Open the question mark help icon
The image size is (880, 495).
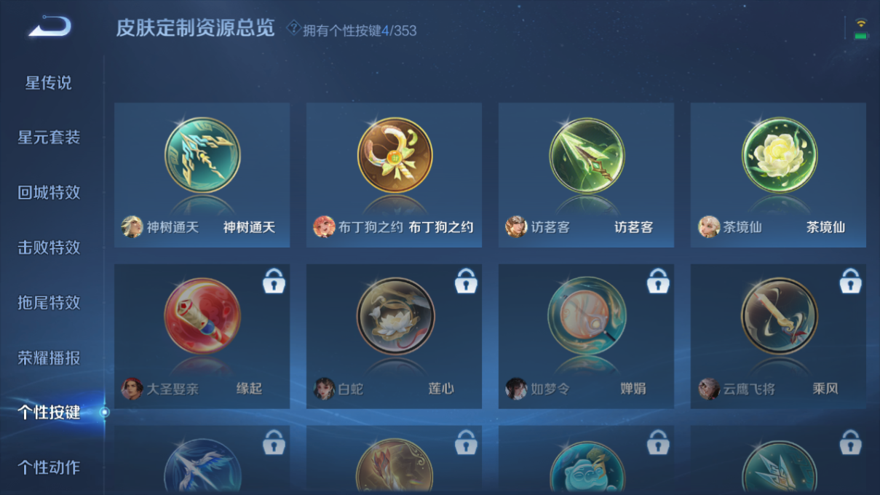(x=293, y=28)
